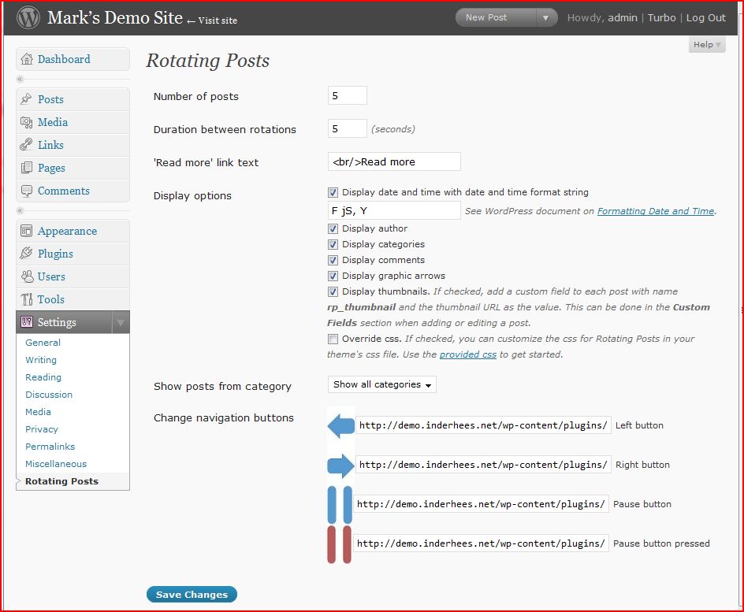Collapse the Settings menu arrow

click(x=121, y=322)
